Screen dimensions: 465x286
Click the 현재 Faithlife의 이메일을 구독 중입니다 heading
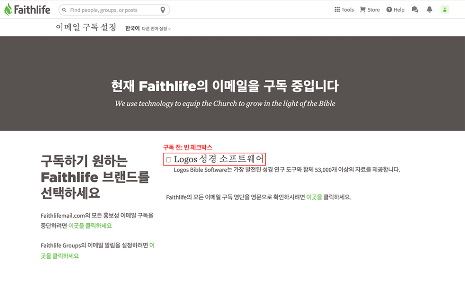(x=225, y=86)
